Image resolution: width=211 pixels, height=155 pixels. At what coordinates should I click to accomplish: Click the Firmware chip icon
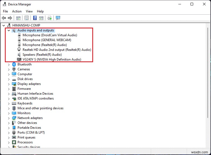[x=14, y=89]
